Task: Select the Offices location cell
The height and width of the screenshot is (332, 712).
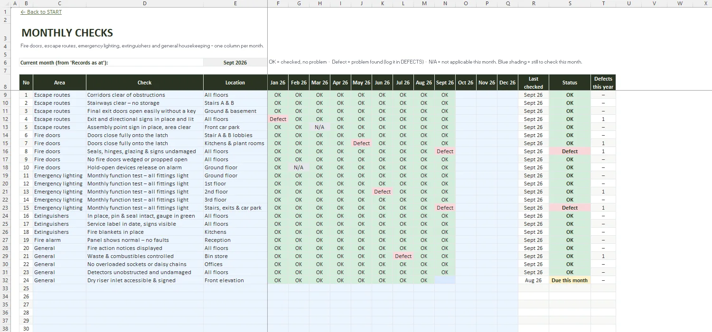Action: pos(235,264)
